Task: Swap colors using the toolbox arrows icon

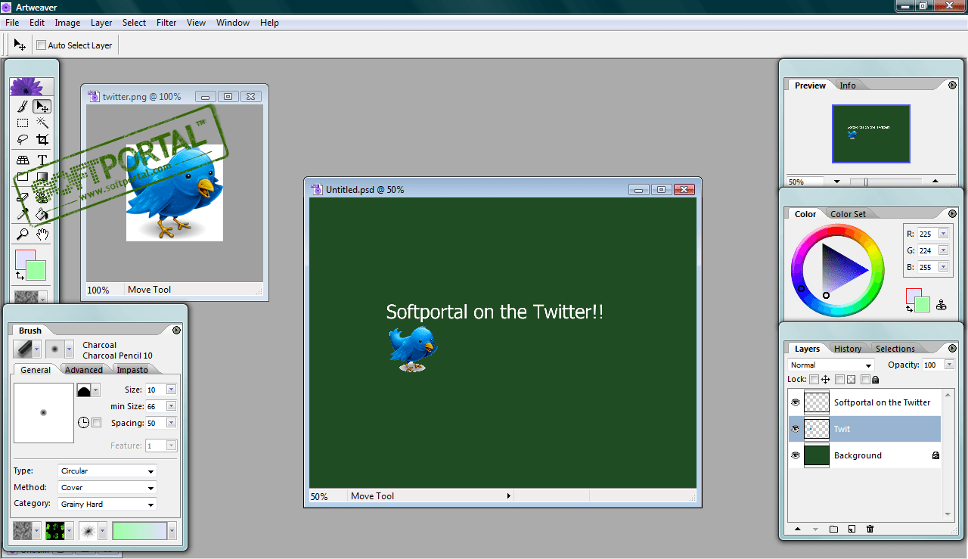Action: pyautogui.click(x=20, y=276)
